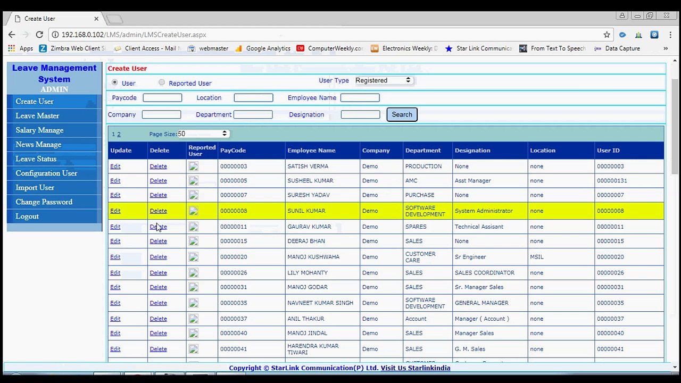Open the Page Size dropdown
Screen dimensions: 681x383
(x=202, y=134)
